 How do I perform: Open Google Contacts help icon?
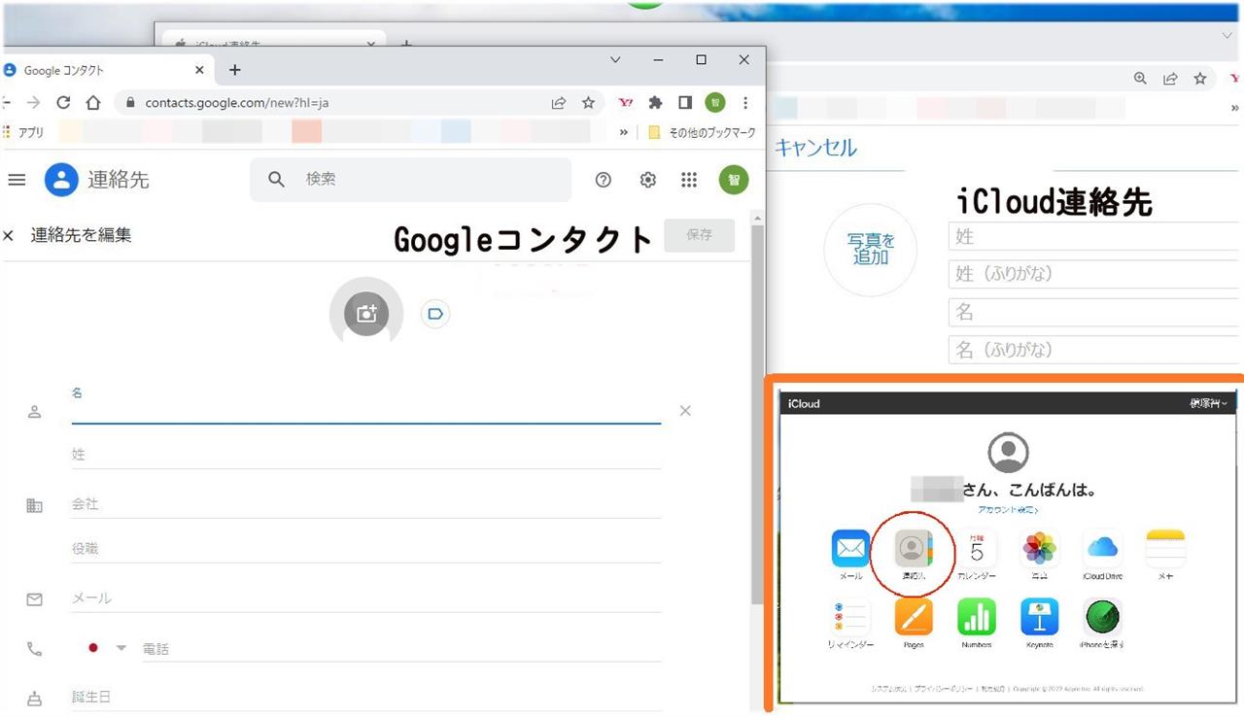pyautogui.click(x=604, y=180)
